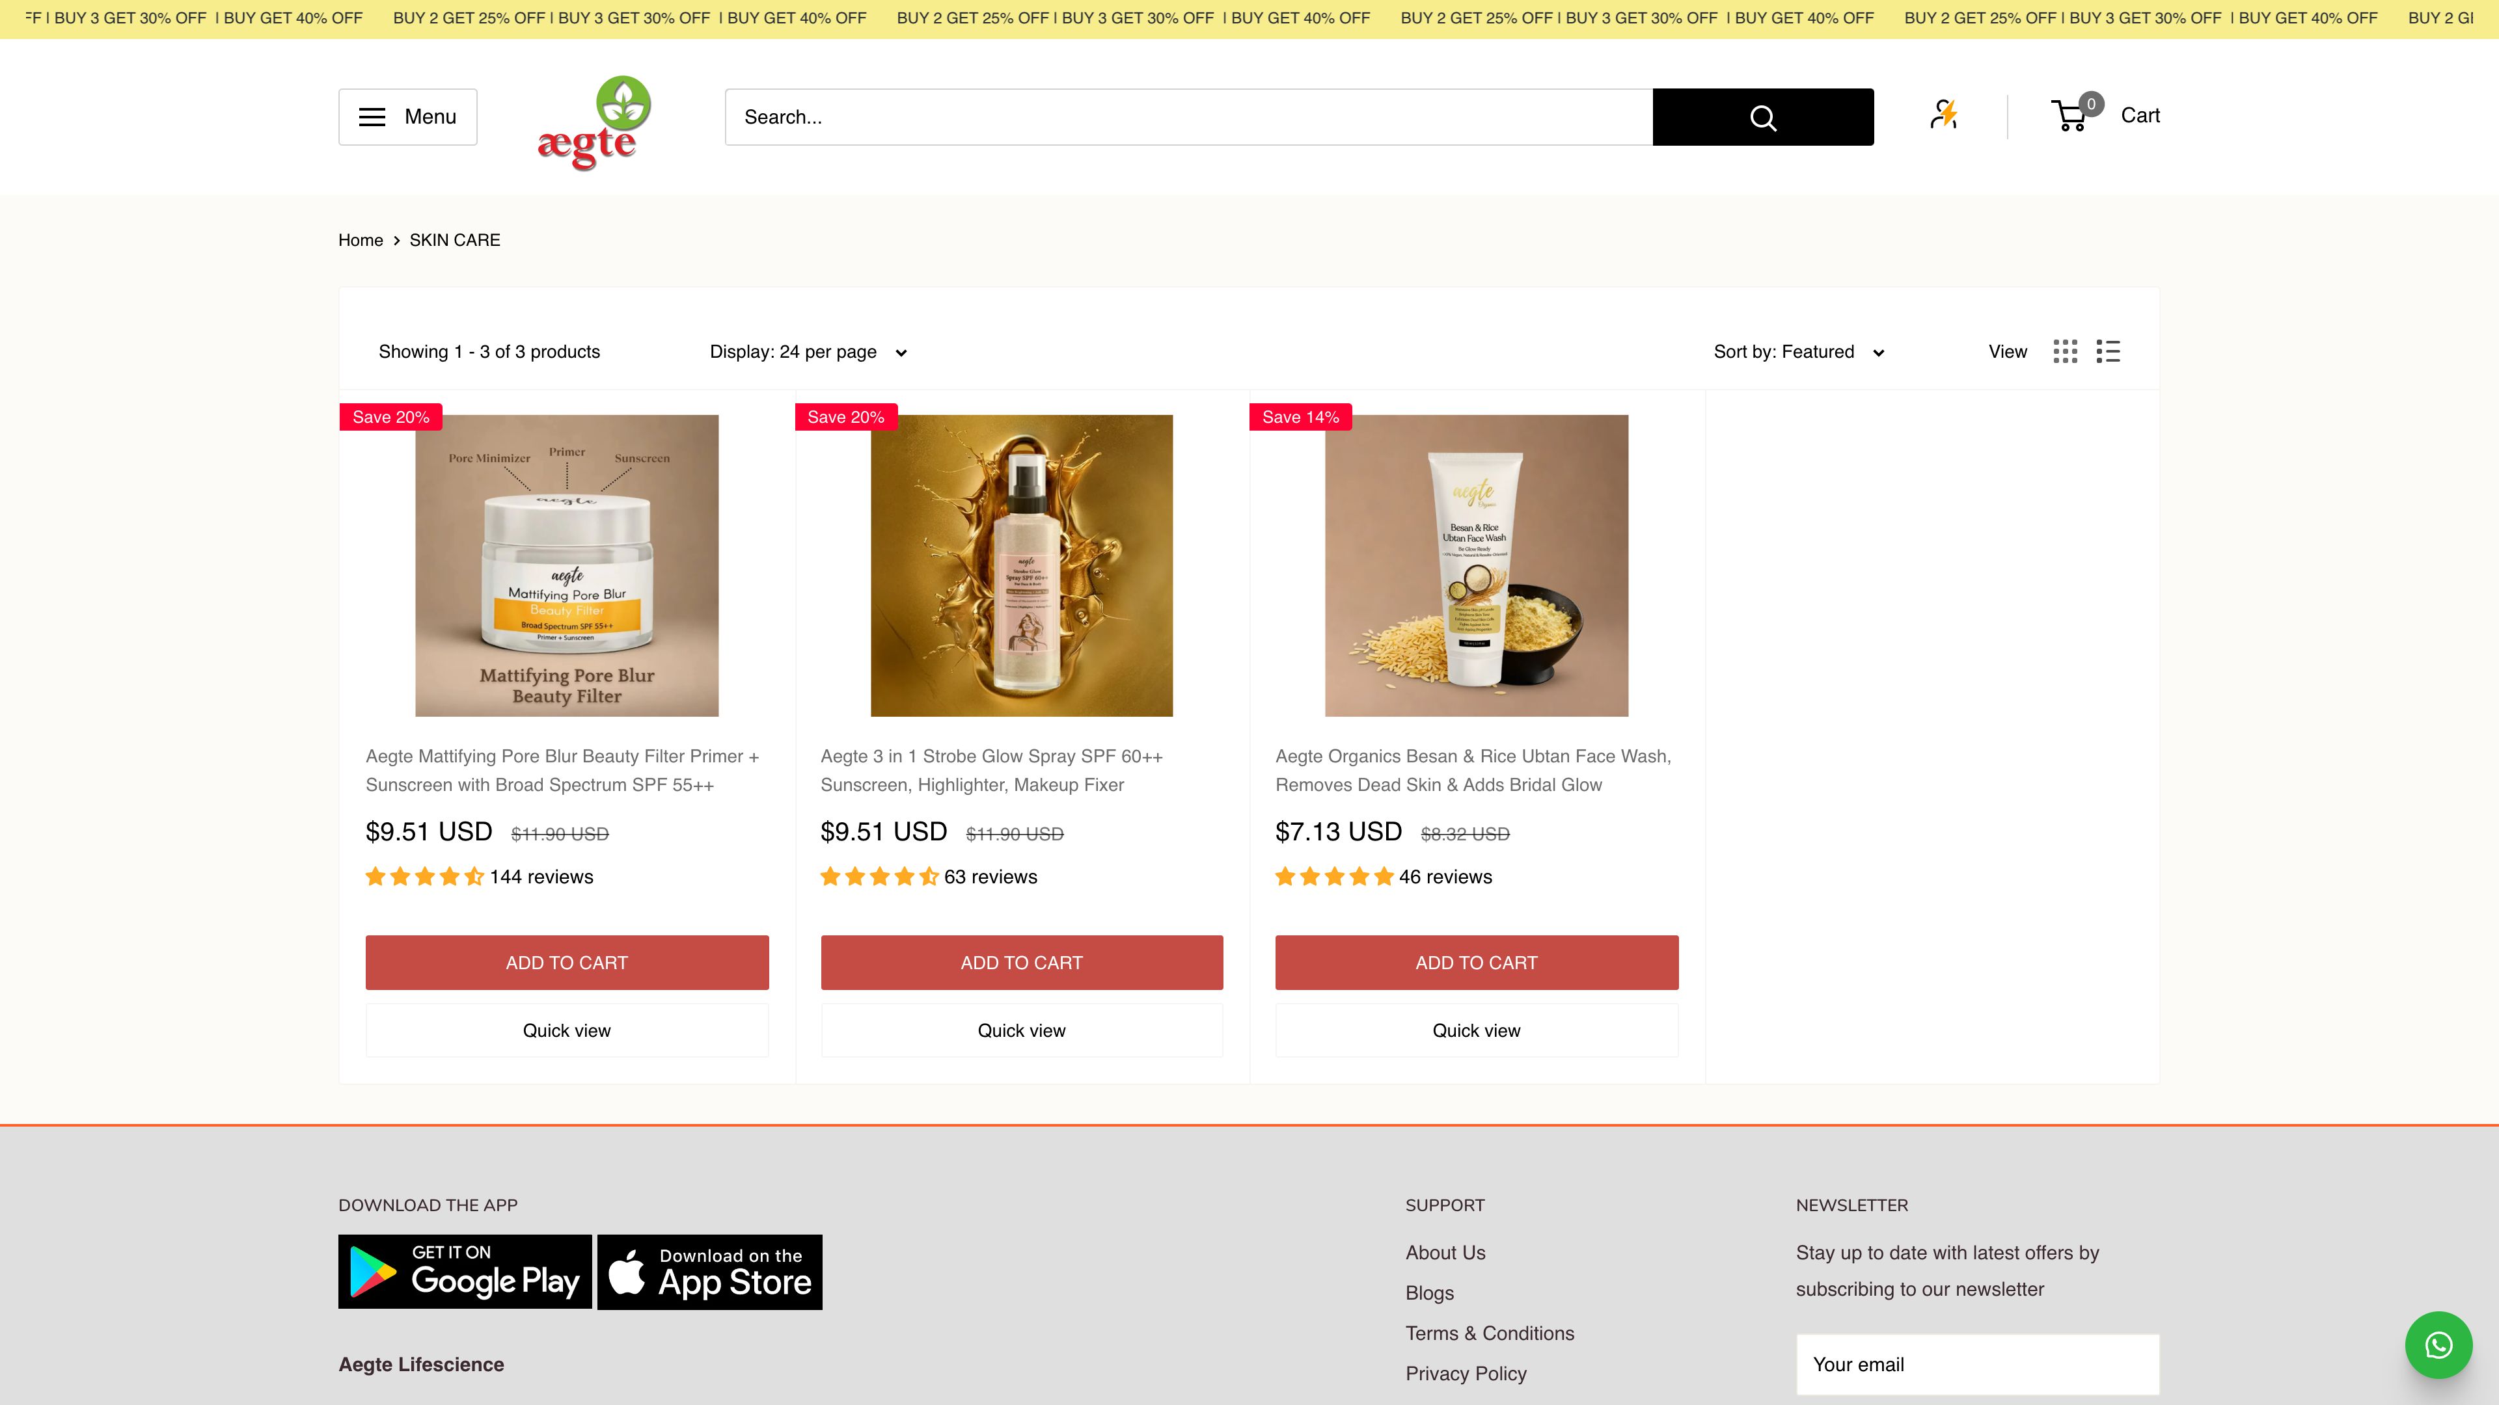2499x1405 pixels.
Task: Click the magnifying glass search button
Action: tap(1763, 117)
